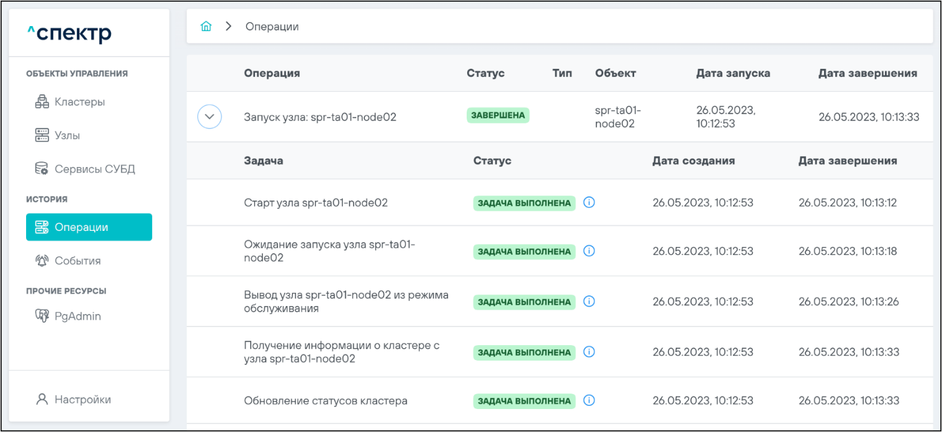Viewport: 942px width, 432px height.
Task: Click the ЗАВЕРШЕНА status badge
Action: pyautogui.click(x=498, y=115)
